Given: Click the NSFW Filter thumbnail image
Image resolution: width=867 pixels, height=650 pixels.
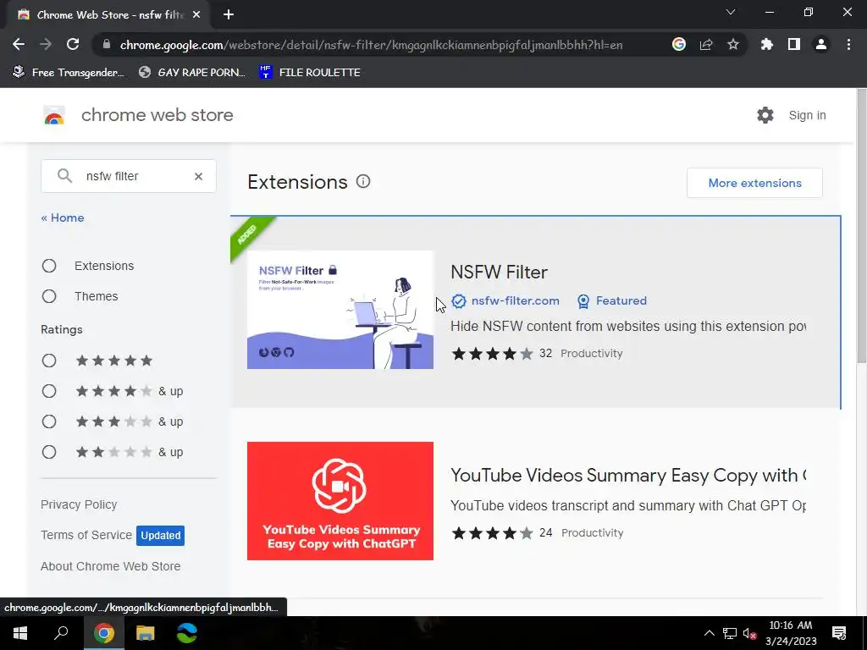Looking at the screenshot, I should point(340,310).
